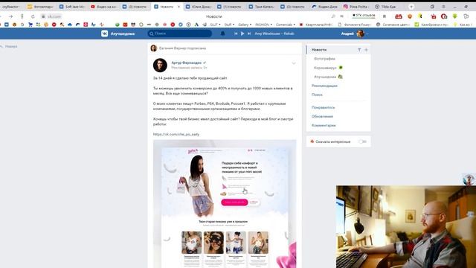Open the news filter funnel icon
Viewport: 476px width, 268px height.
tap(359, 50)
